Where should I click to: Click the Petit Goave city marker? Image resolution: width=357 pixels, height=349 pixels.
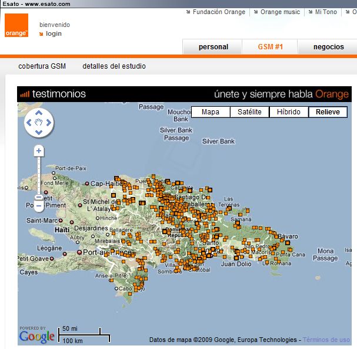pos(52,259)
